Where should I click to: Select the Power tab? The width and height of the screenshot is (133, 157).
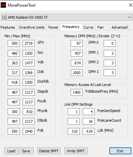pyautogui.click(x=53, y=27)
